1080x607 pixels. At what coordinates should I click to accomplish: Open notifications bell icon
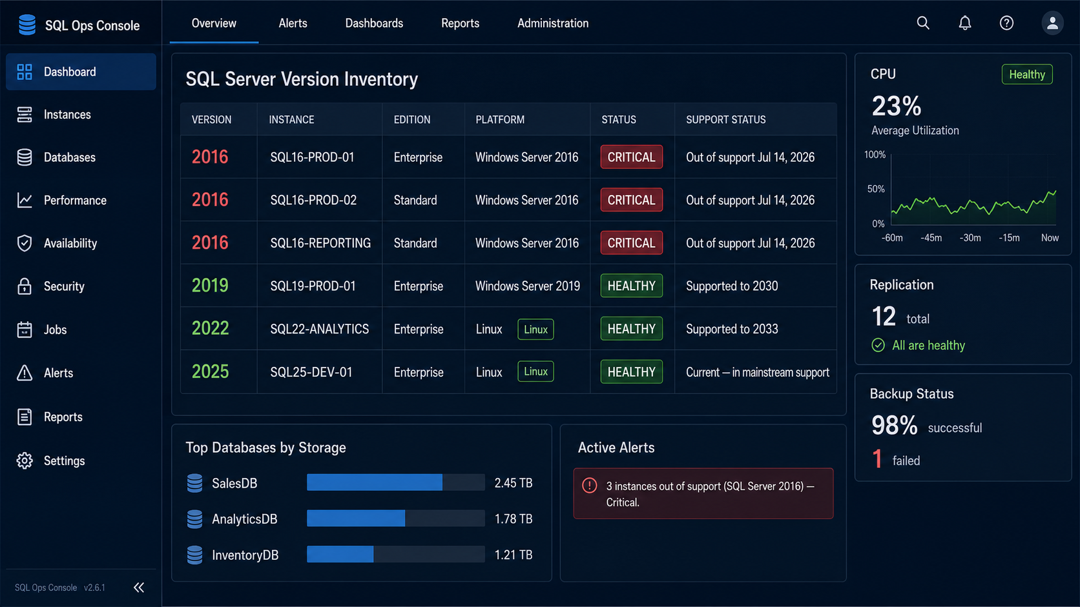[x=964, y=23]
